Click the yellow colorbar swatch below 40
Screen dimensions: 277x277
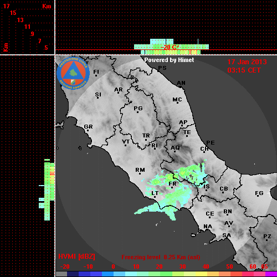(202, 274)
